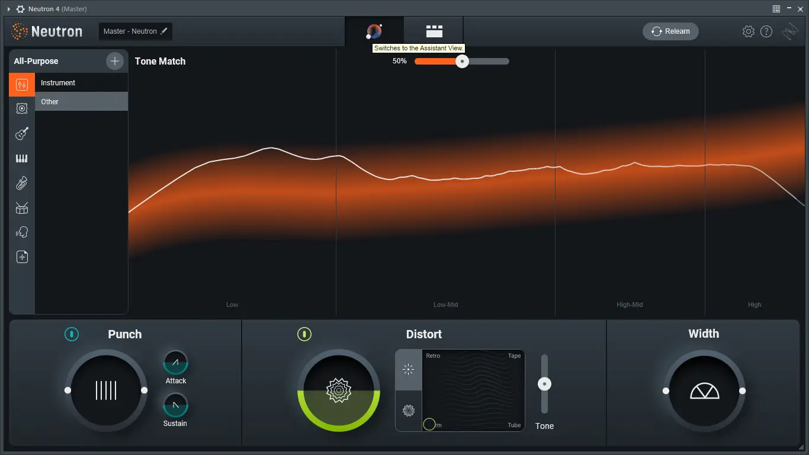The height and width of the screenshot is (455, 809).
Task: Click the Punch dial left handle dot
Action: [x=68, y=390]
